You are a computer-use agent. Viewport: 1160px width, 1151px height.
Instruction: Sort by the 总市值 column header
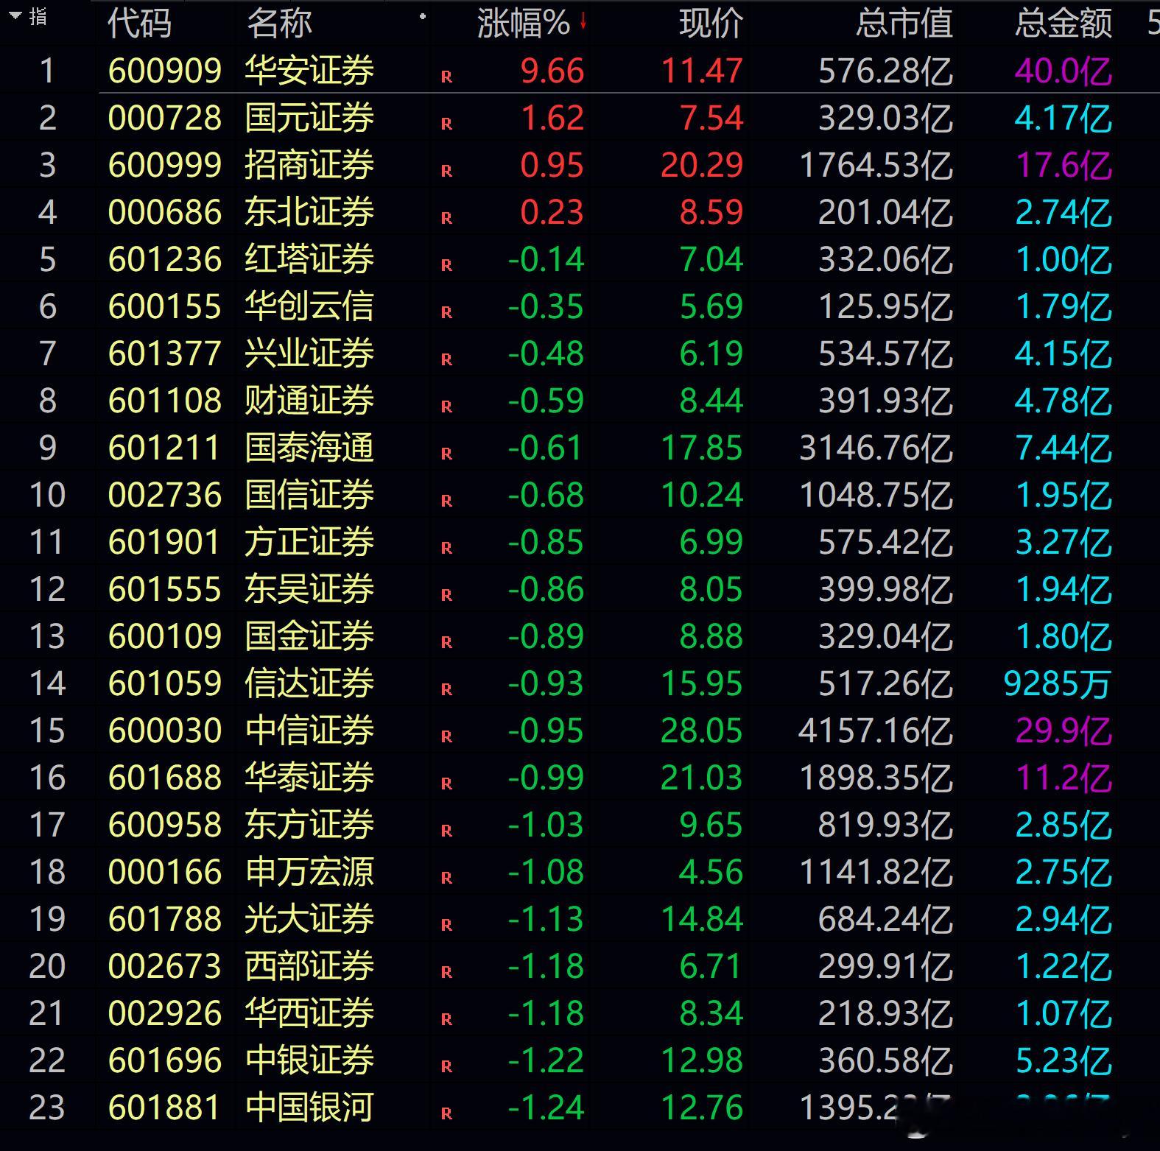[904, 23]
